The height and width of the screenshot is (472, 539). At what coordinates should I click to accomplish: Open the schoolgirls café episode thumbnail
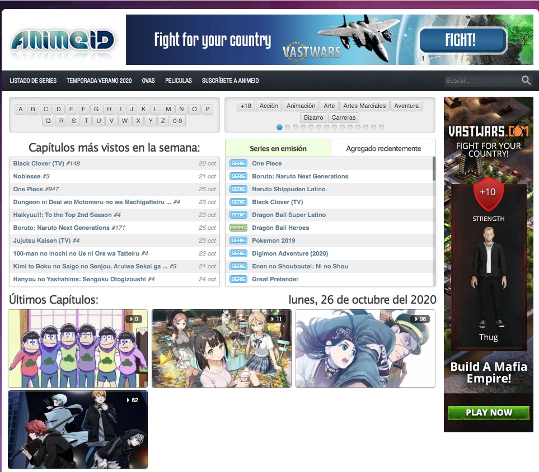coord(222,348)
